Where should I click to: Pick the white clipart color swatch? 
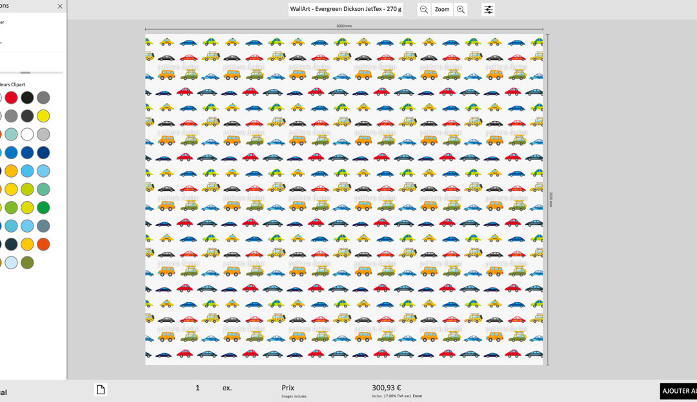coord(27,135)
